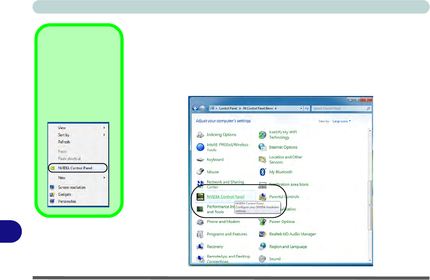Screen dimensions: 430x280
Task: Click the Keyboard icon in Control Panel
Action: point(200,160)
